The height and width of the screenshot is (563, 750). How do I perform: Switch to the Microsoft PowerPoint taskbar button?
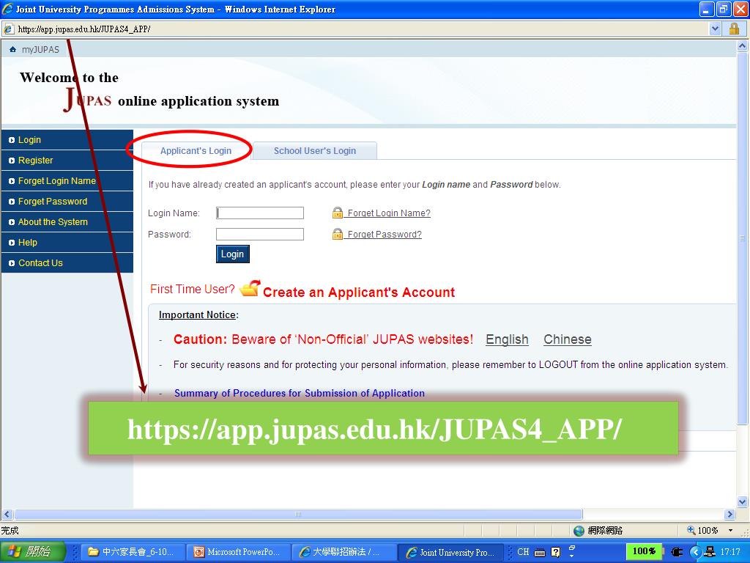pos(237,552)
